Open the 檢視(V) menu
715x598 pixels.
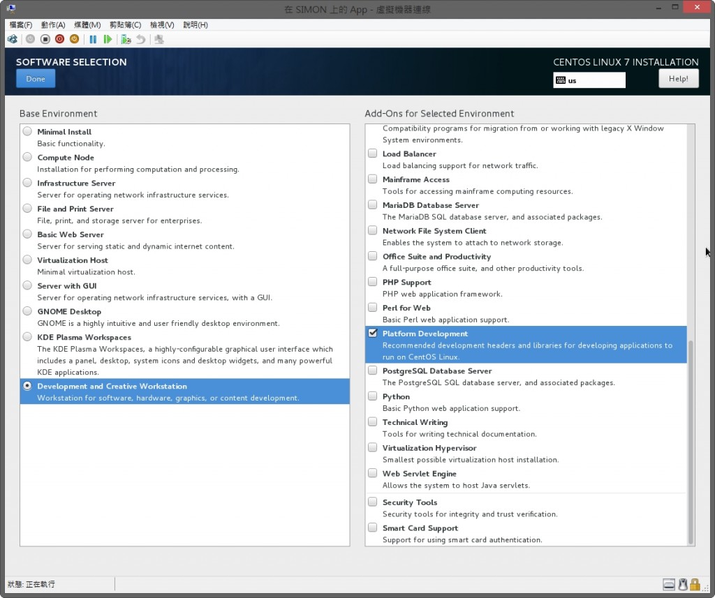162,24
